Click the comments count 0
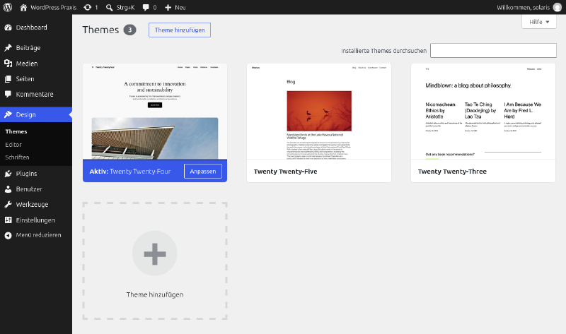This screenshot has height=334, width=566. pyautogui.click(x=154, y=8)
